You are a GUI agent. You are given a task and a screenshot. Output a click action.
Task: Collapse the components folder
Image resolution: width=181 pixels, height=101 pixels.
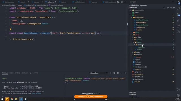pyautogui.click(x=139, y=18)
